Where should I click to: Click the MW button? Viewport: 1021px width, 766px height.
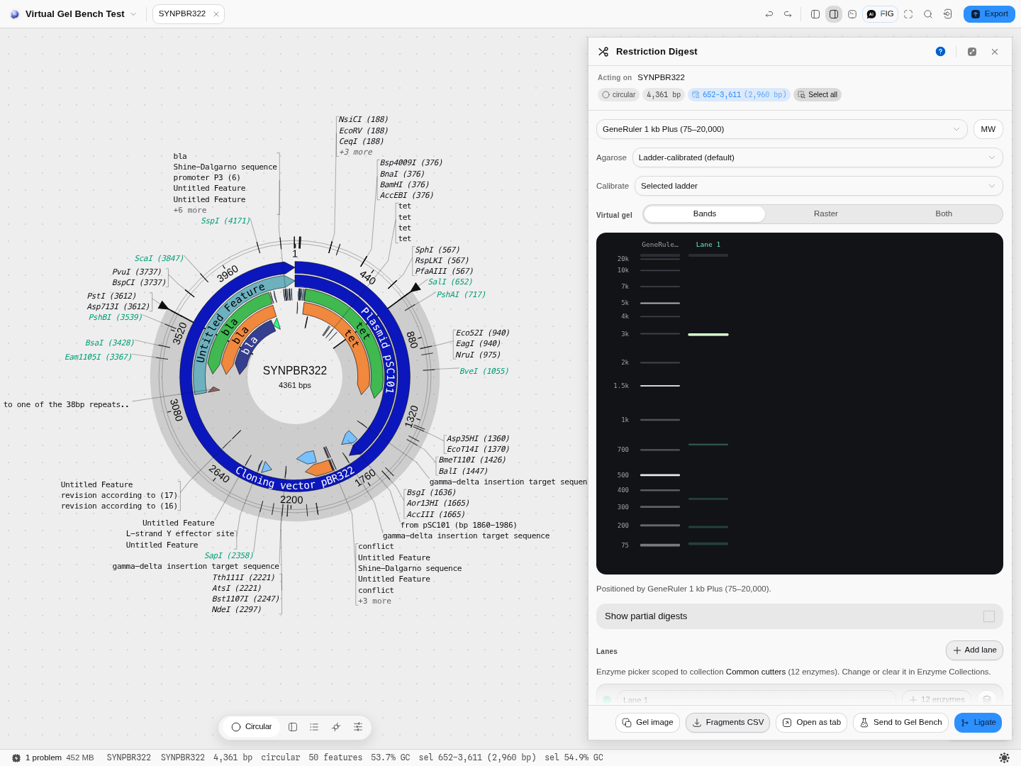988,129
